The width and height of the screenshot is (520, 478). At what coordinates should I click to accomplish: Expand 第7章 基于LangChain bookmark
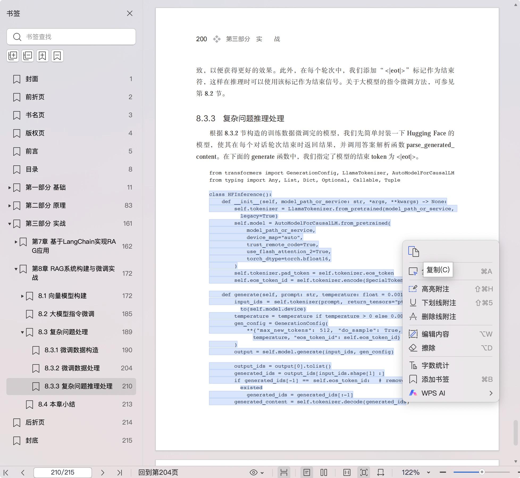pos(16,242)
